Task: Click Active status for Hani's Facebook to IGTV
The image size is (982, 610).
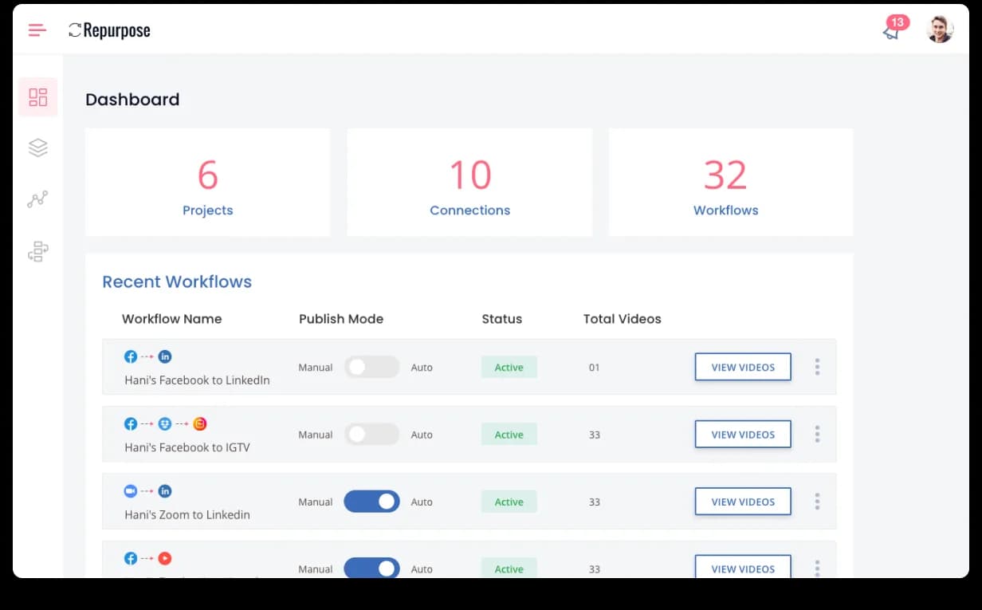Action: [509, 434]
